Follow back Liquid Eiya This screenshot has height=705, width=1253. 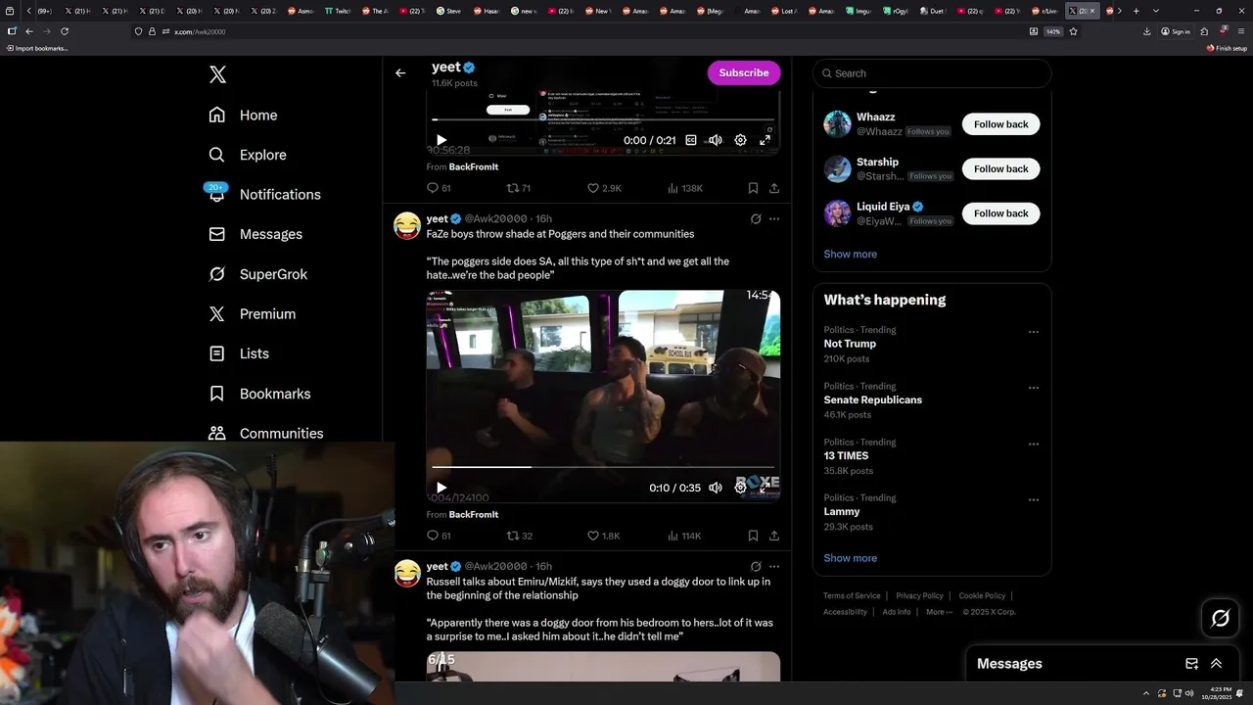[x=1000, y=213]
